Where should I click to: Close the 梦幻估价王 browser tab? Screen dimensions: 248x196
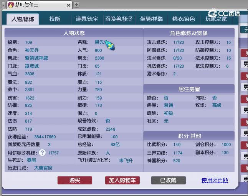pos(68,5)
